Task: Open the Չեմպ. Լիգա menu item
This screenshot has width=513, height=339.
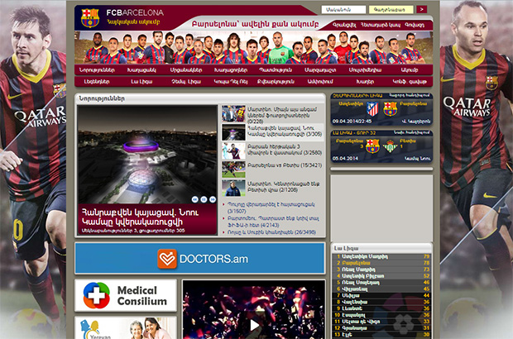Action: [186, 81]
